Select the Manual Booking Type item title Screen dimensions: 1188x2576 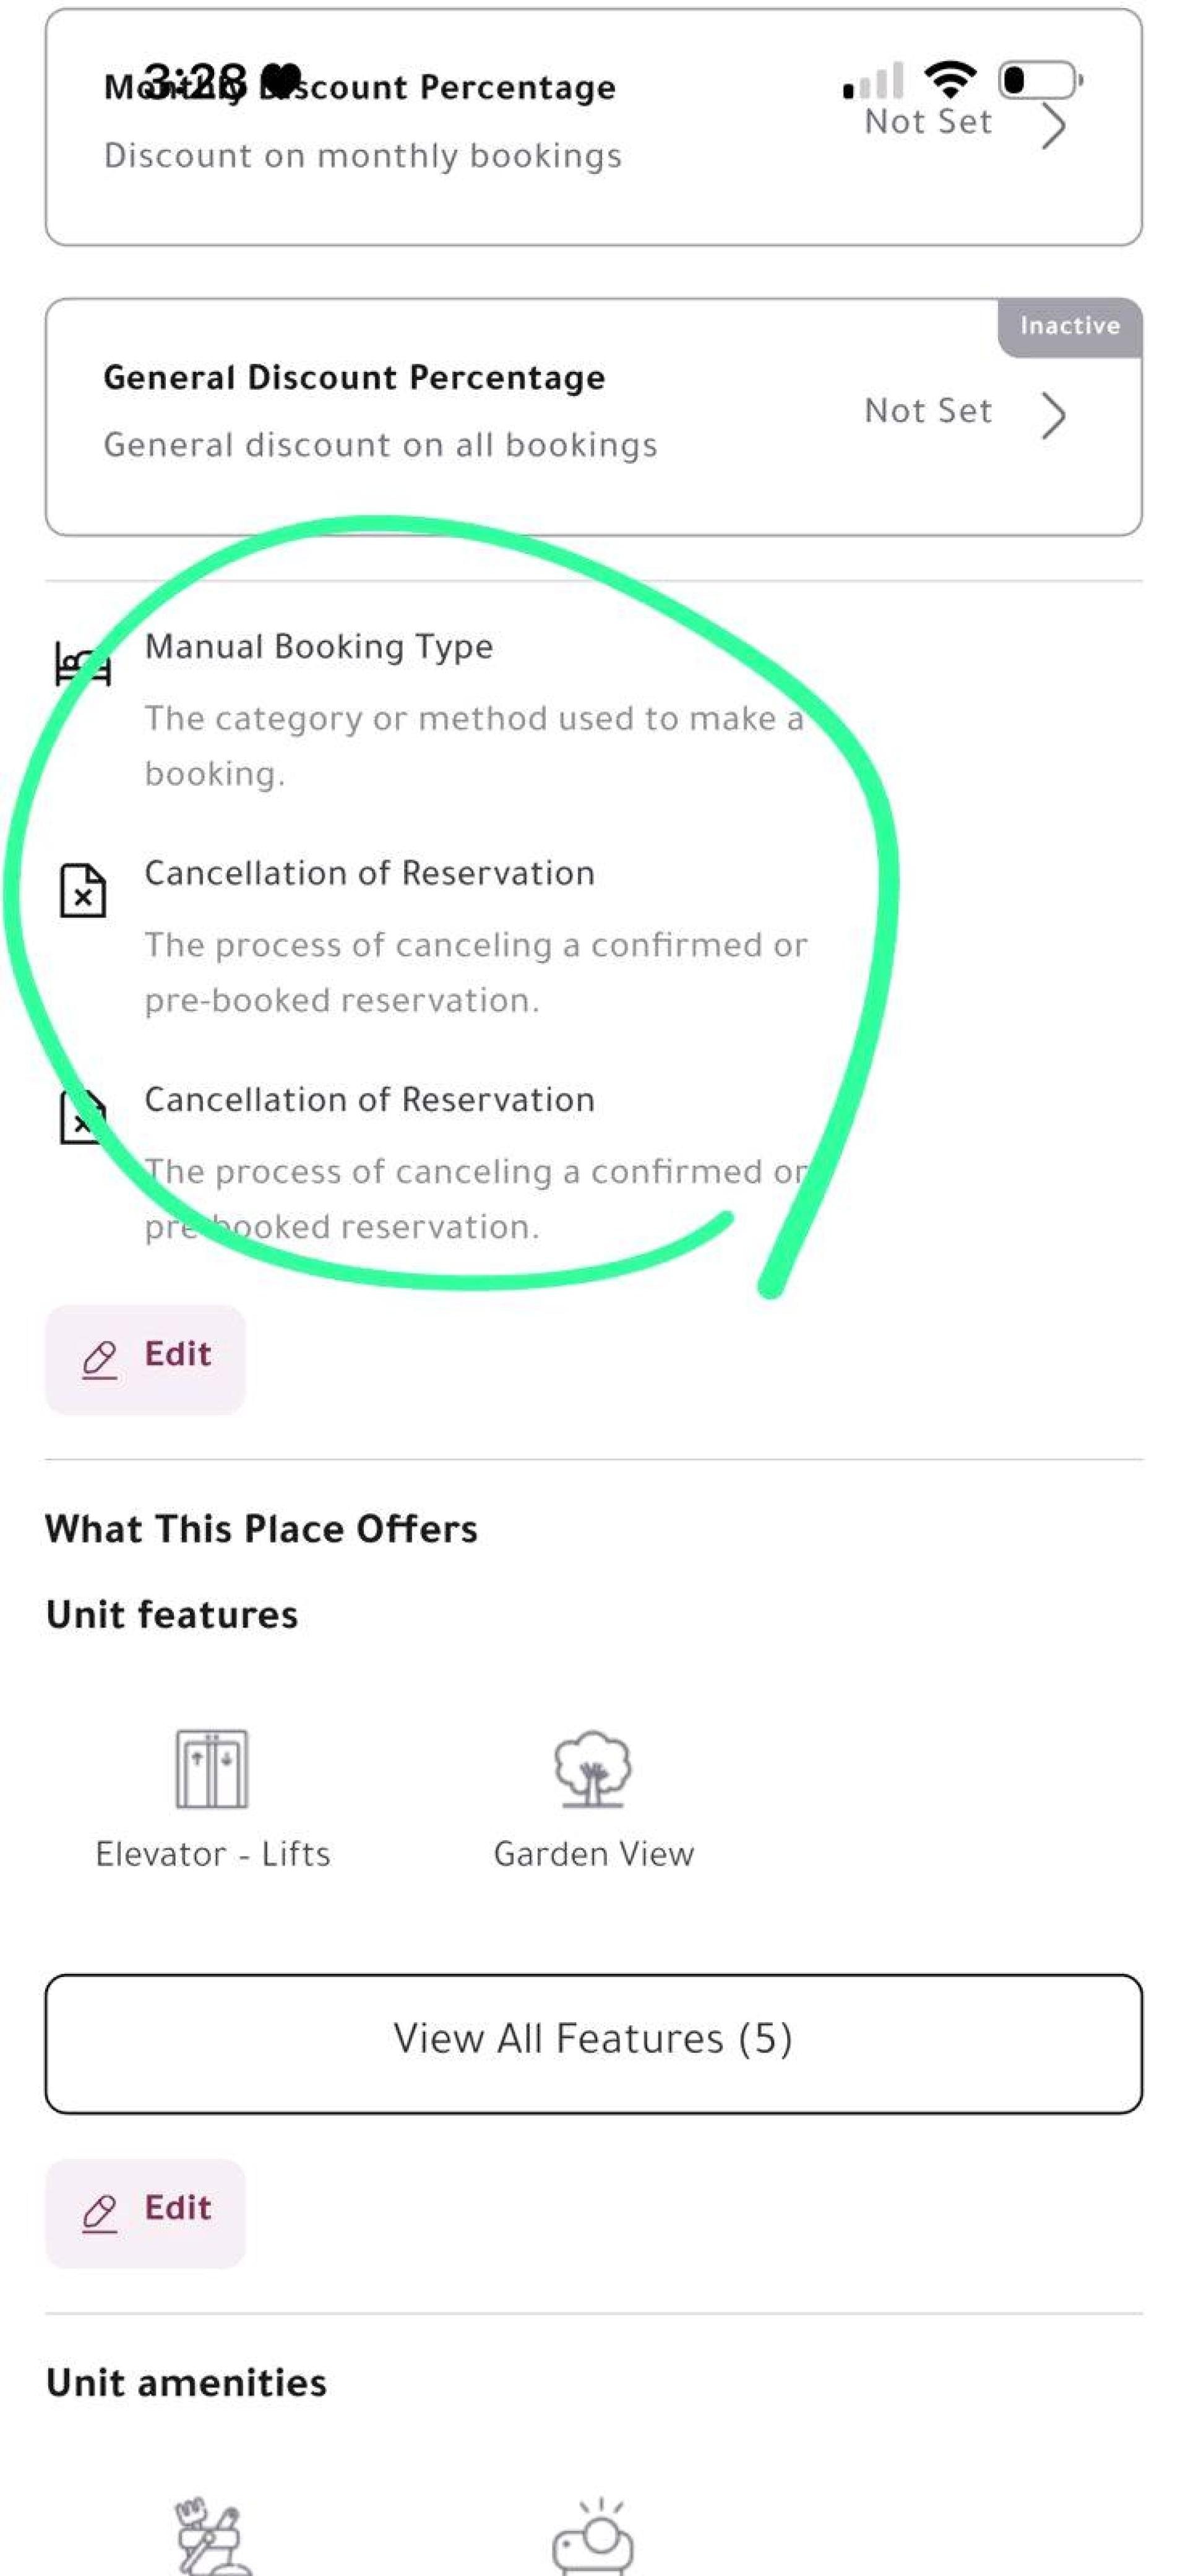click(x=319, y=647)
